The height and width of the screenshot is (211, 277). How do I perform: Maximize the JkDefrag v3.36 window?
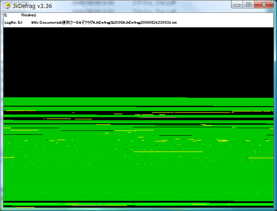coord(249,4)
